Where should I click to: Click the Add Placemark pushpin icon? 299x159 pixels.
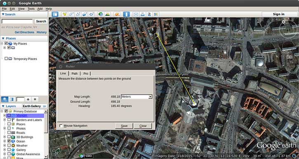[64, 14]
